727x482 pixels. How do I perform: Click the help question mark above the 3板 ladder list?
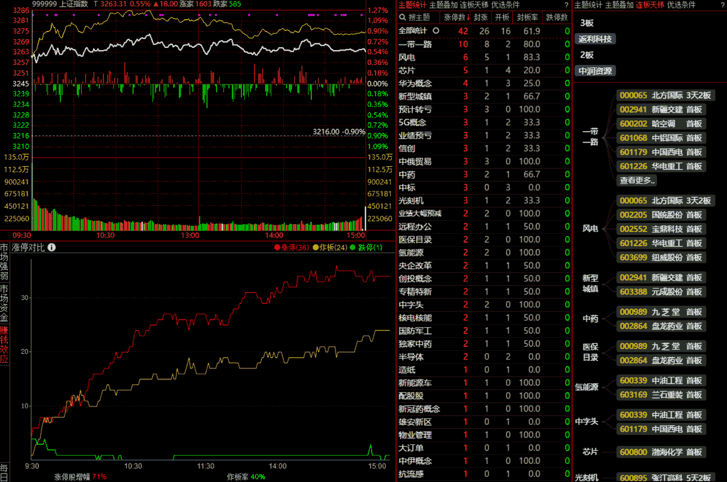[x=722, y=5]
